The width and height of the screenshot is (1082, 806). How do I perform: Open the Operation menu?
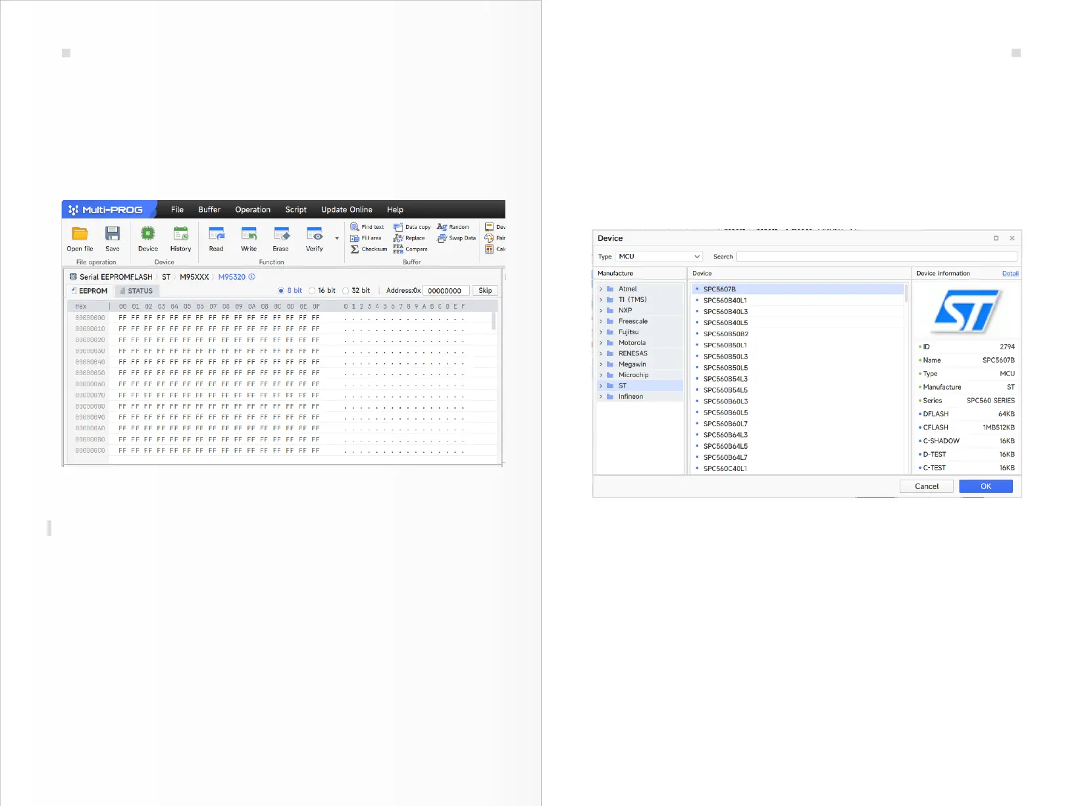(x=253, y=210)
